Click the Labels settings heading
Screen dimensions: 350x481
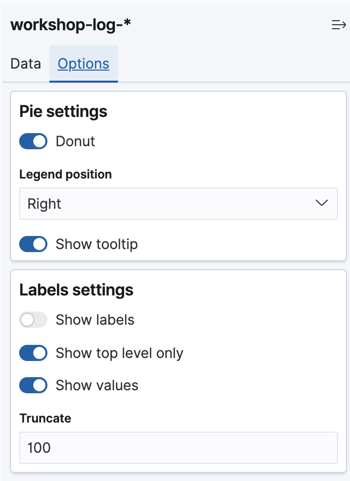pos(76,290)
